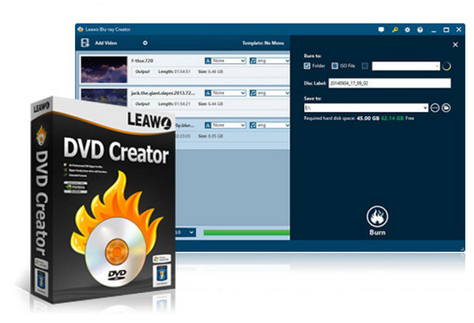The image size is (474, 323).
Task: Click the Size 6.05 GB text in third row
Action: coord(210,136)
